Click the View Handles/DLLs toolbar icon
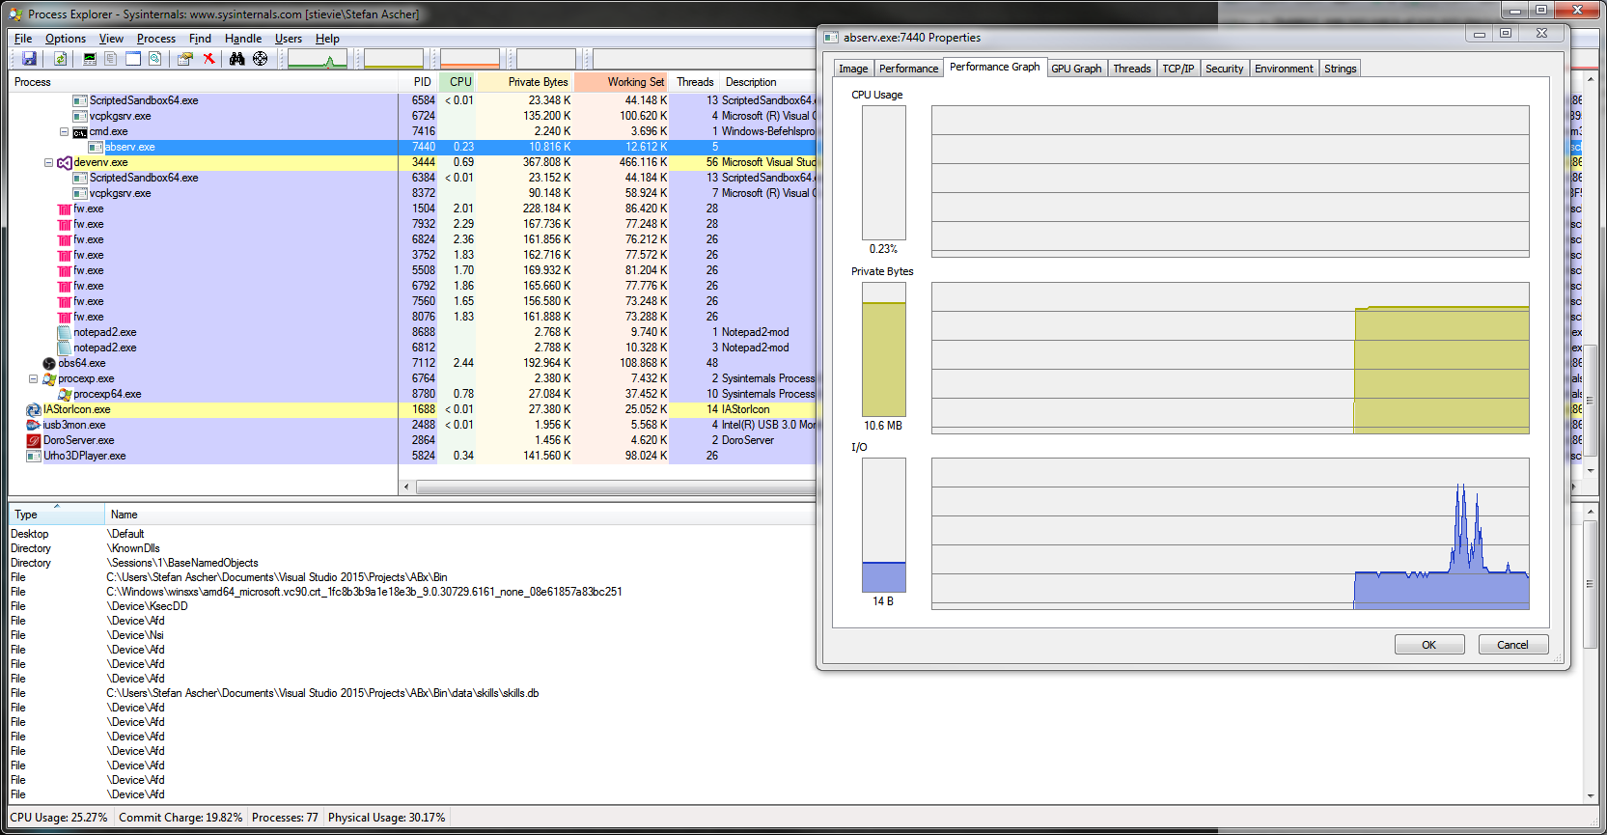Screen dimensions: 1607x835 click(x=154, y=59)
